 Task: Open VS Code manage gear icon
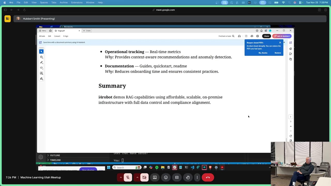[41, 157]
